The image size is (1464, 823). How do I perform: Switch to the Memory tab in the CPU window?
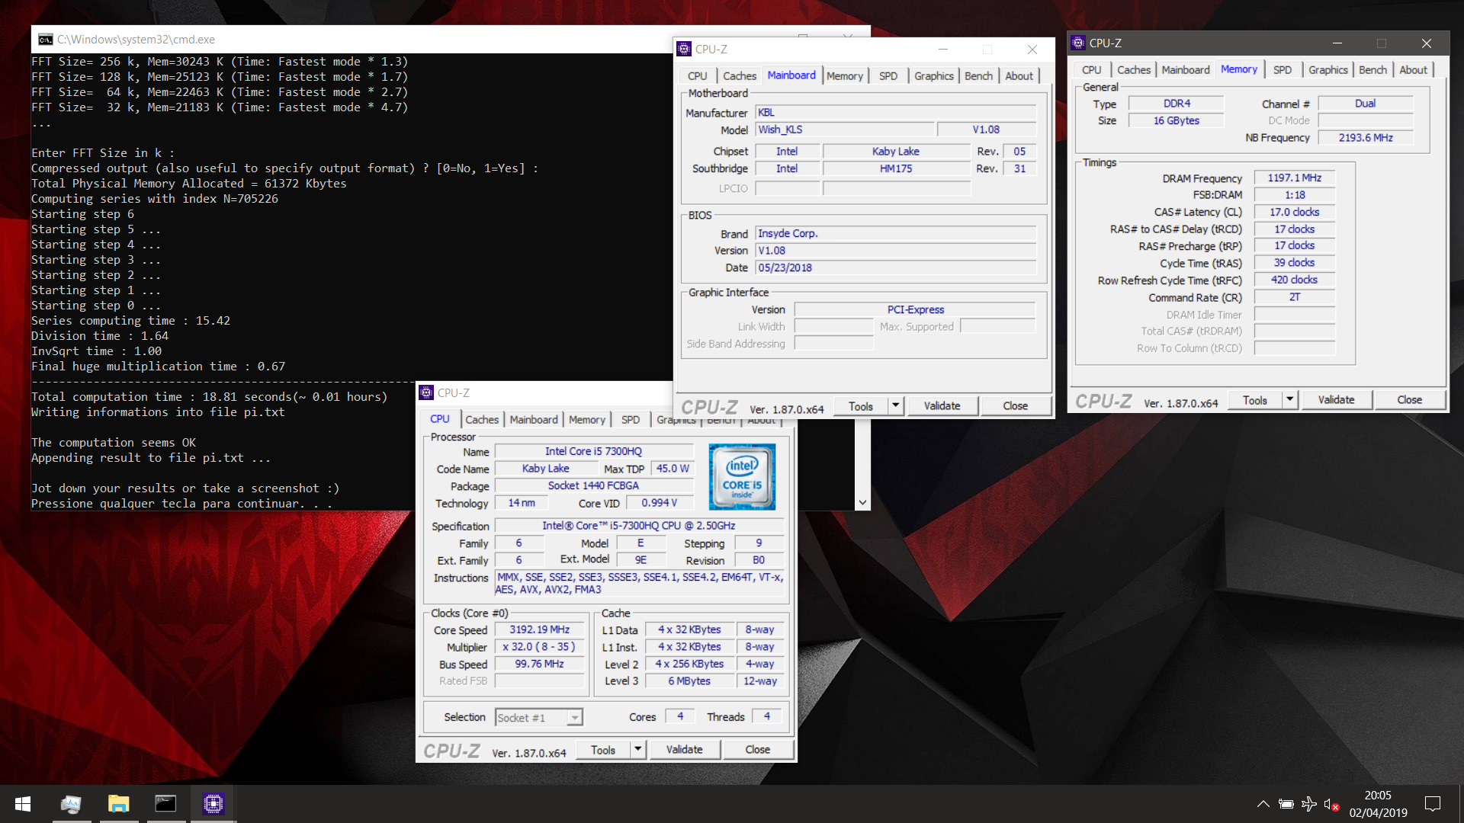click(x=586, y=419)
